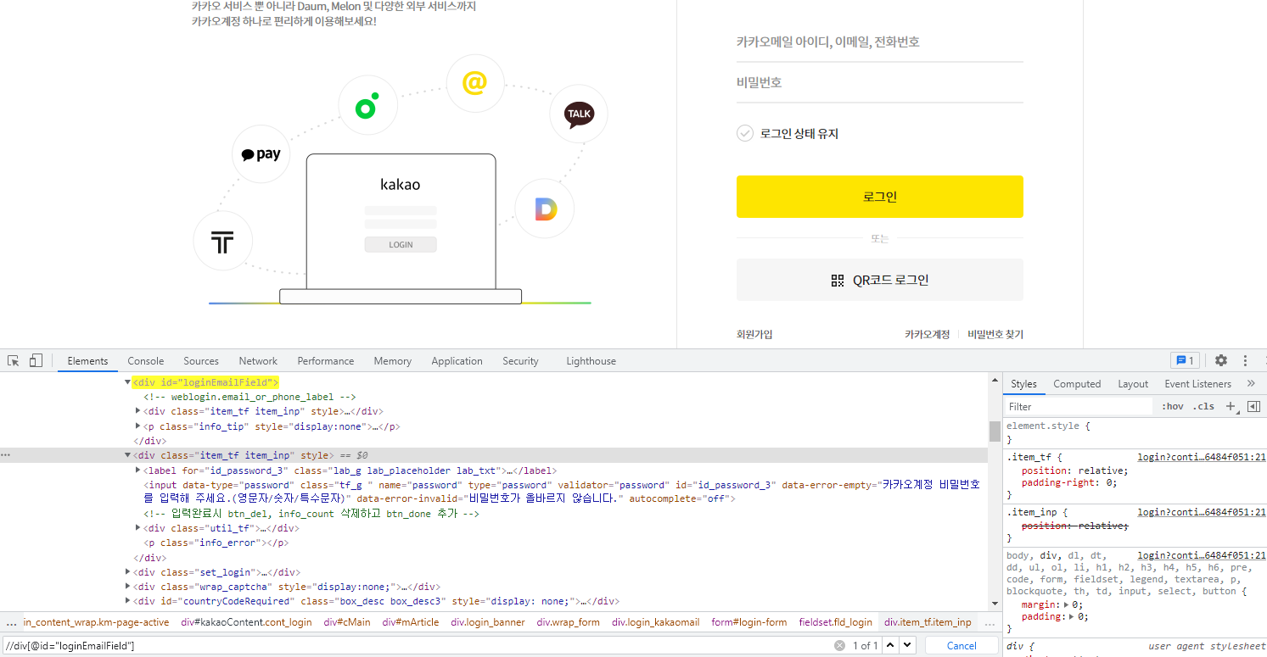Expand the div class="util_tf" node
Image resolution: width=1267 pixels, height=657 pixels.
[138, 527]
